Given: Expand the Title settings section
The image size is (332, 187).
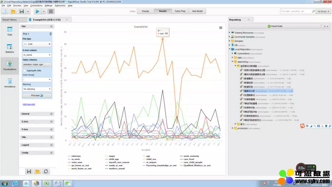Looking at the screenshot, I should pos(37,137).
